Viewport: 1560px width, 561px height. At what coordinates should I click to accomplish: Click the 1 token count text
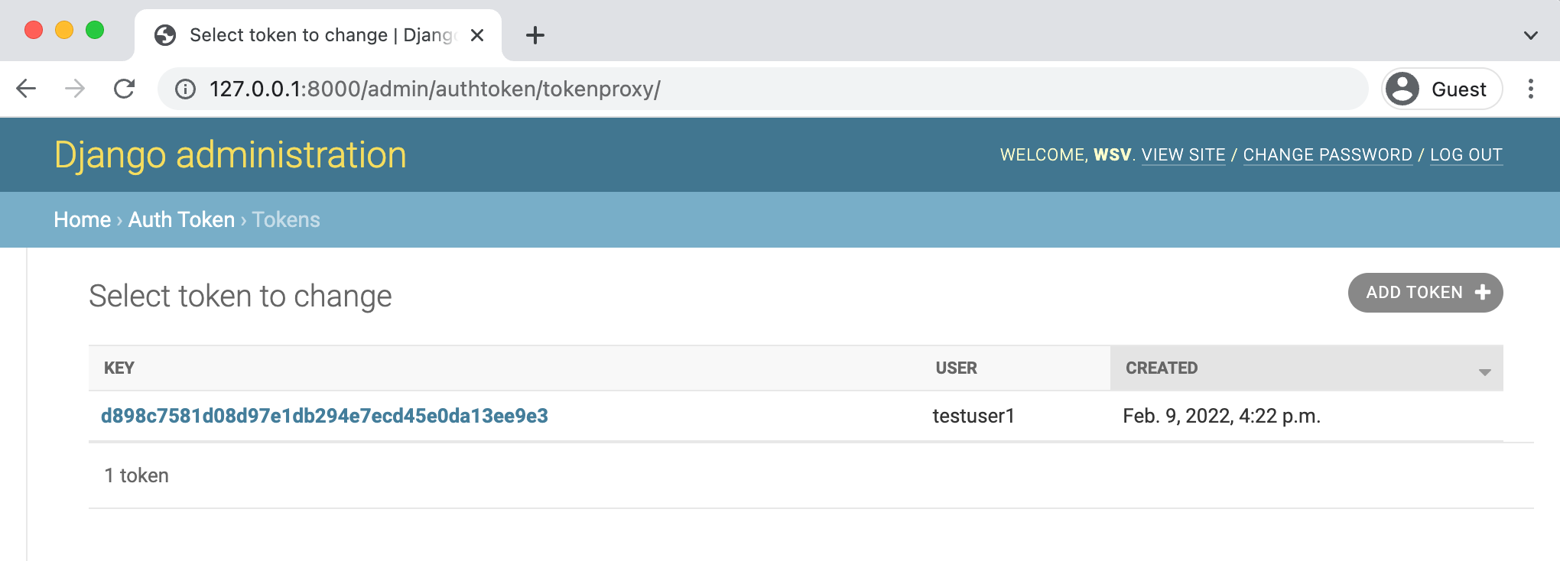pos(137,475)
